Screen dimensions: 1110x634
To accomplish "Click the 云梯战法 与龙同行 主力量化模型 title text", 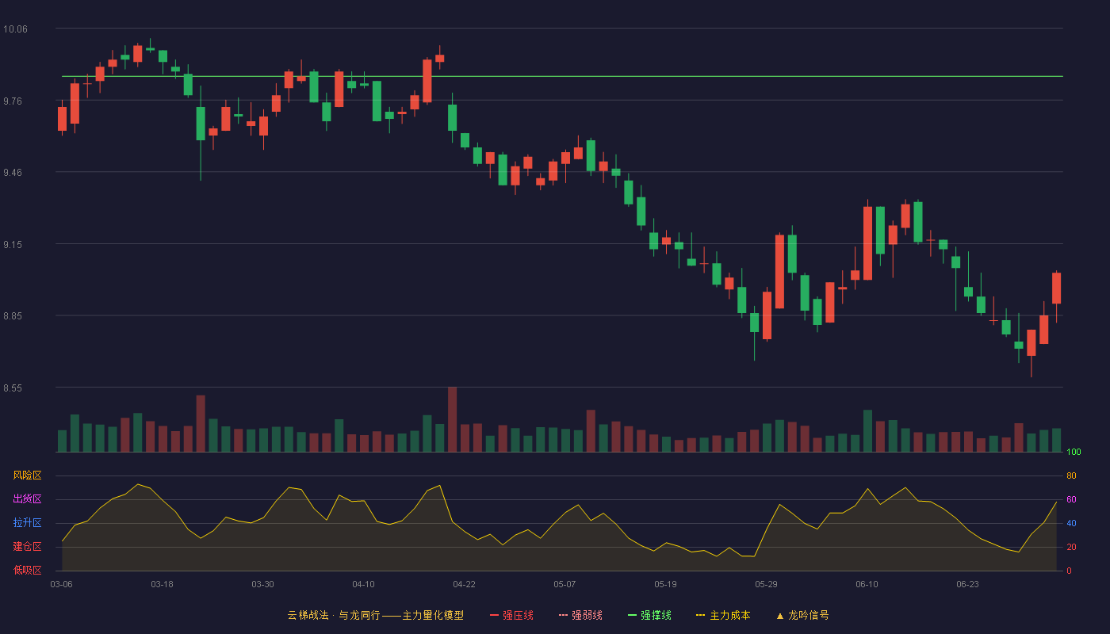I will [x=375, y=615].
